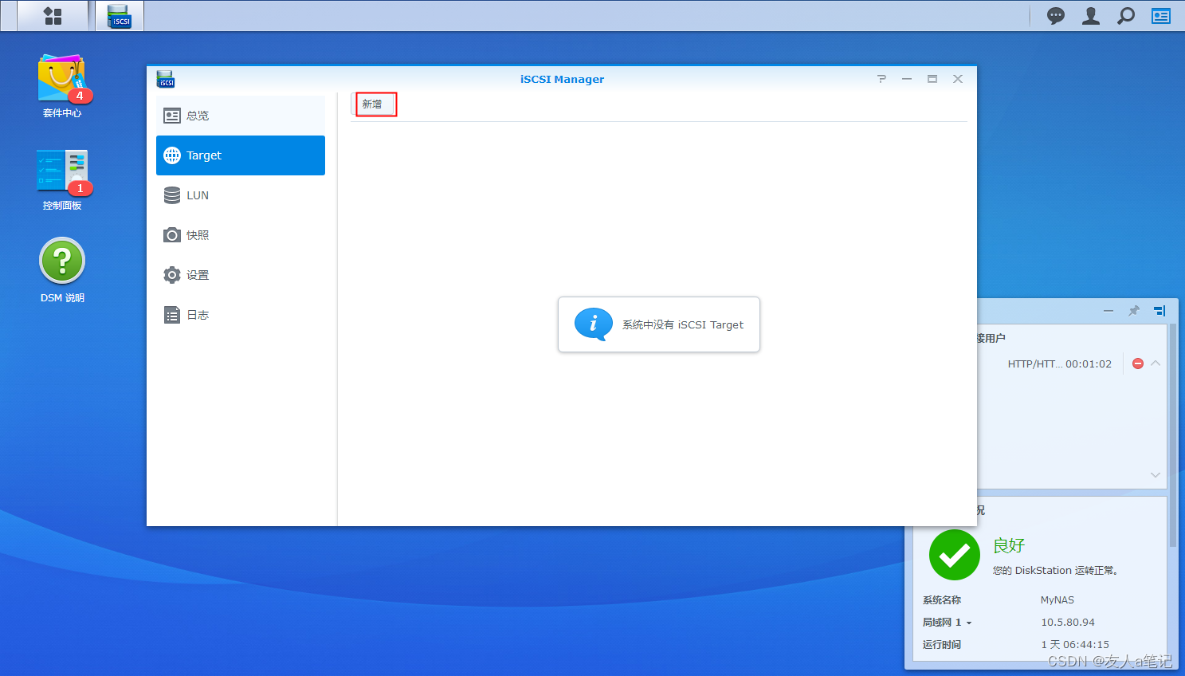Click the DiskStation 运转正常 message
This screenshot has width=1185, height=676.
tap(1056, 571)
